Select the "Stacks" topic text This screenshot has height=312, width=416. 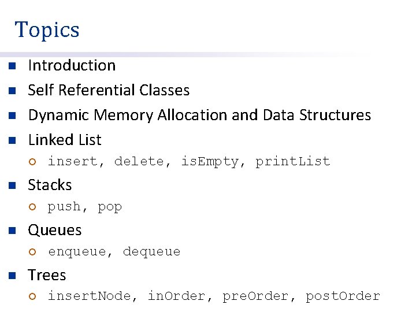[50, 185]
